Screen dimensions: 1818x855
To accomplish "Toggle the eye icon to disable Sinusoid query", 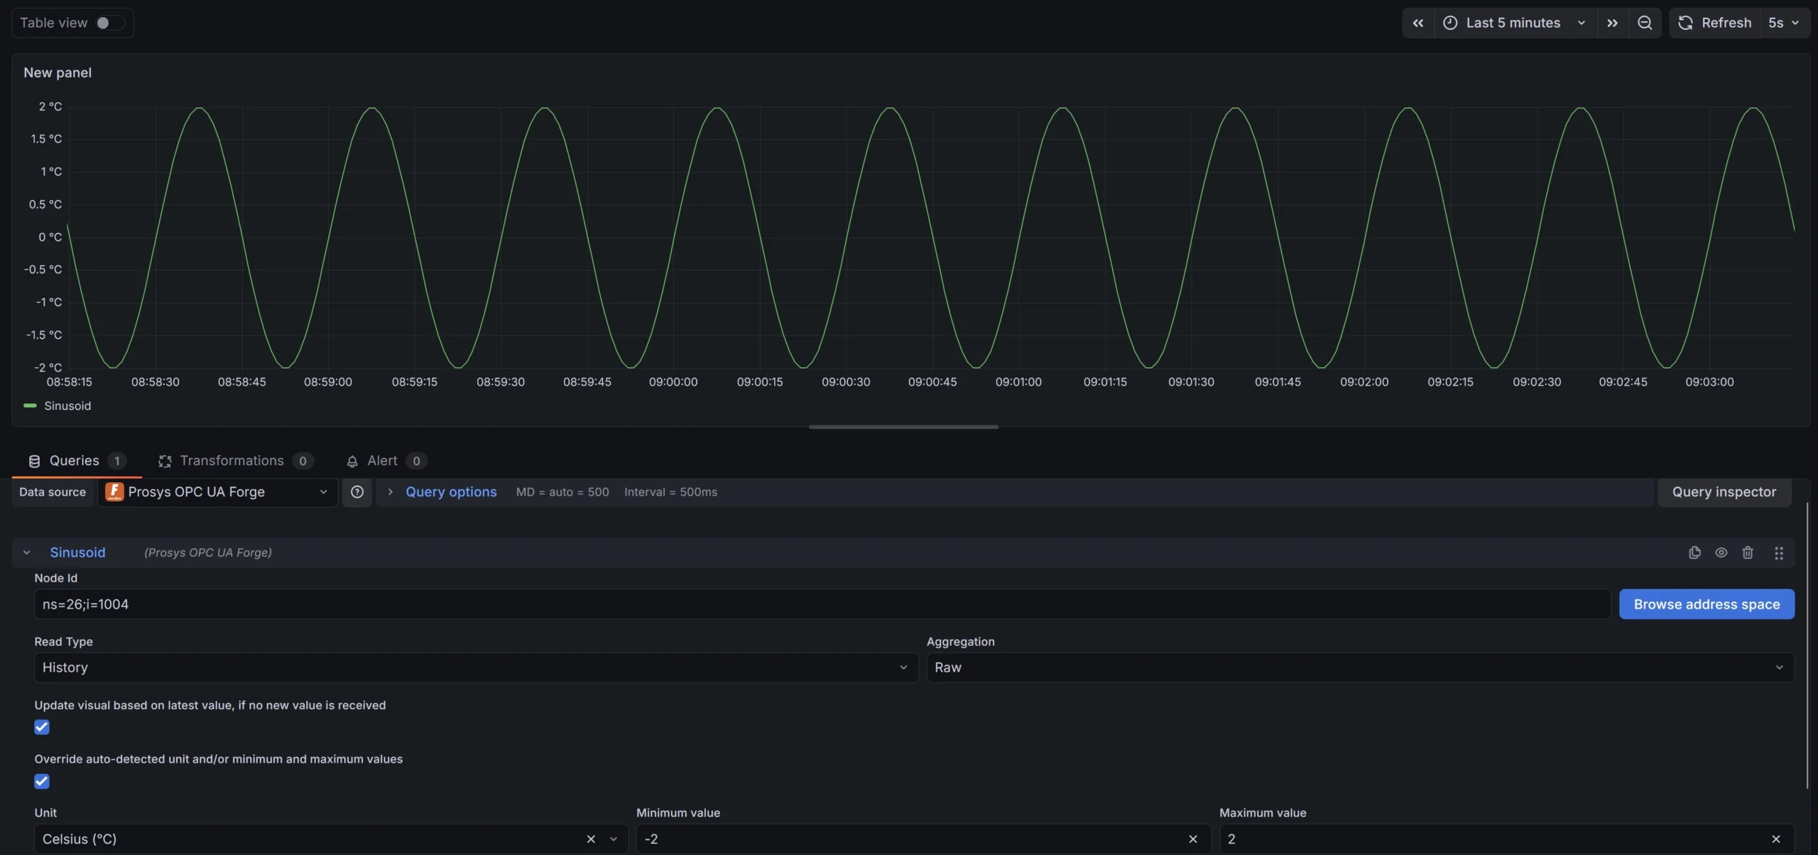I will [x=1721, y=552].
